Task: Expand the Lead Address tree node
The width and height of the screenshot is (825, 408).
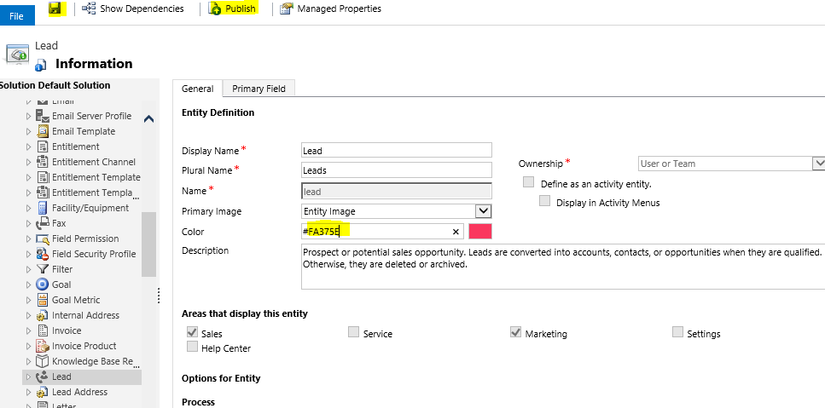Action: (29, 393)
